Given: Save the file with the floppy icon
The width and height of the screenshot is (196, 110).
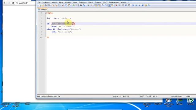Looking at the screenshot, I should [x=46, y=5].
